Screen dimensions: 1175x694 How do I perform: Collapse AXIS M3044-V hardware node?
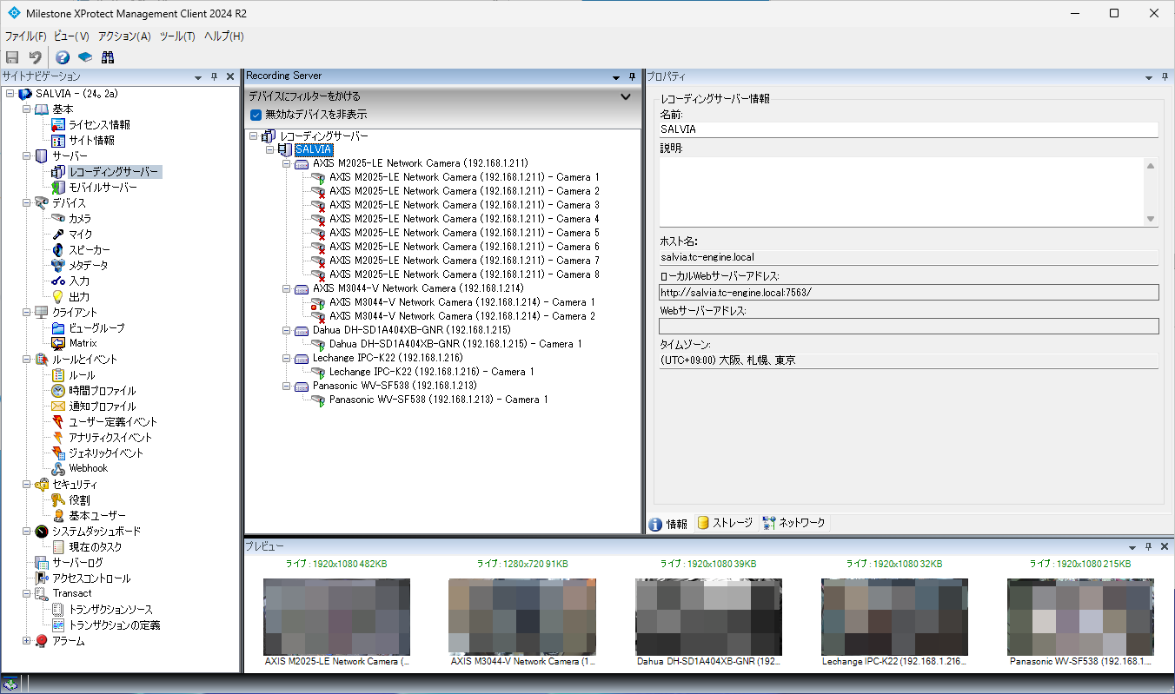[x=287, y=288]
